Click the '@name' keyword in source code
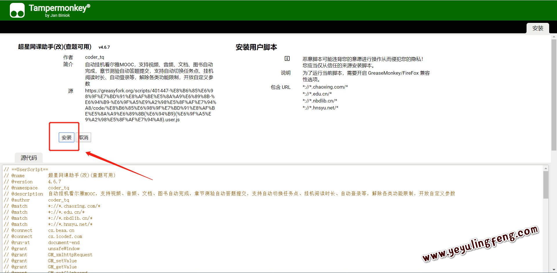This screenshot has width=557, height=273. tap(18, 176)
